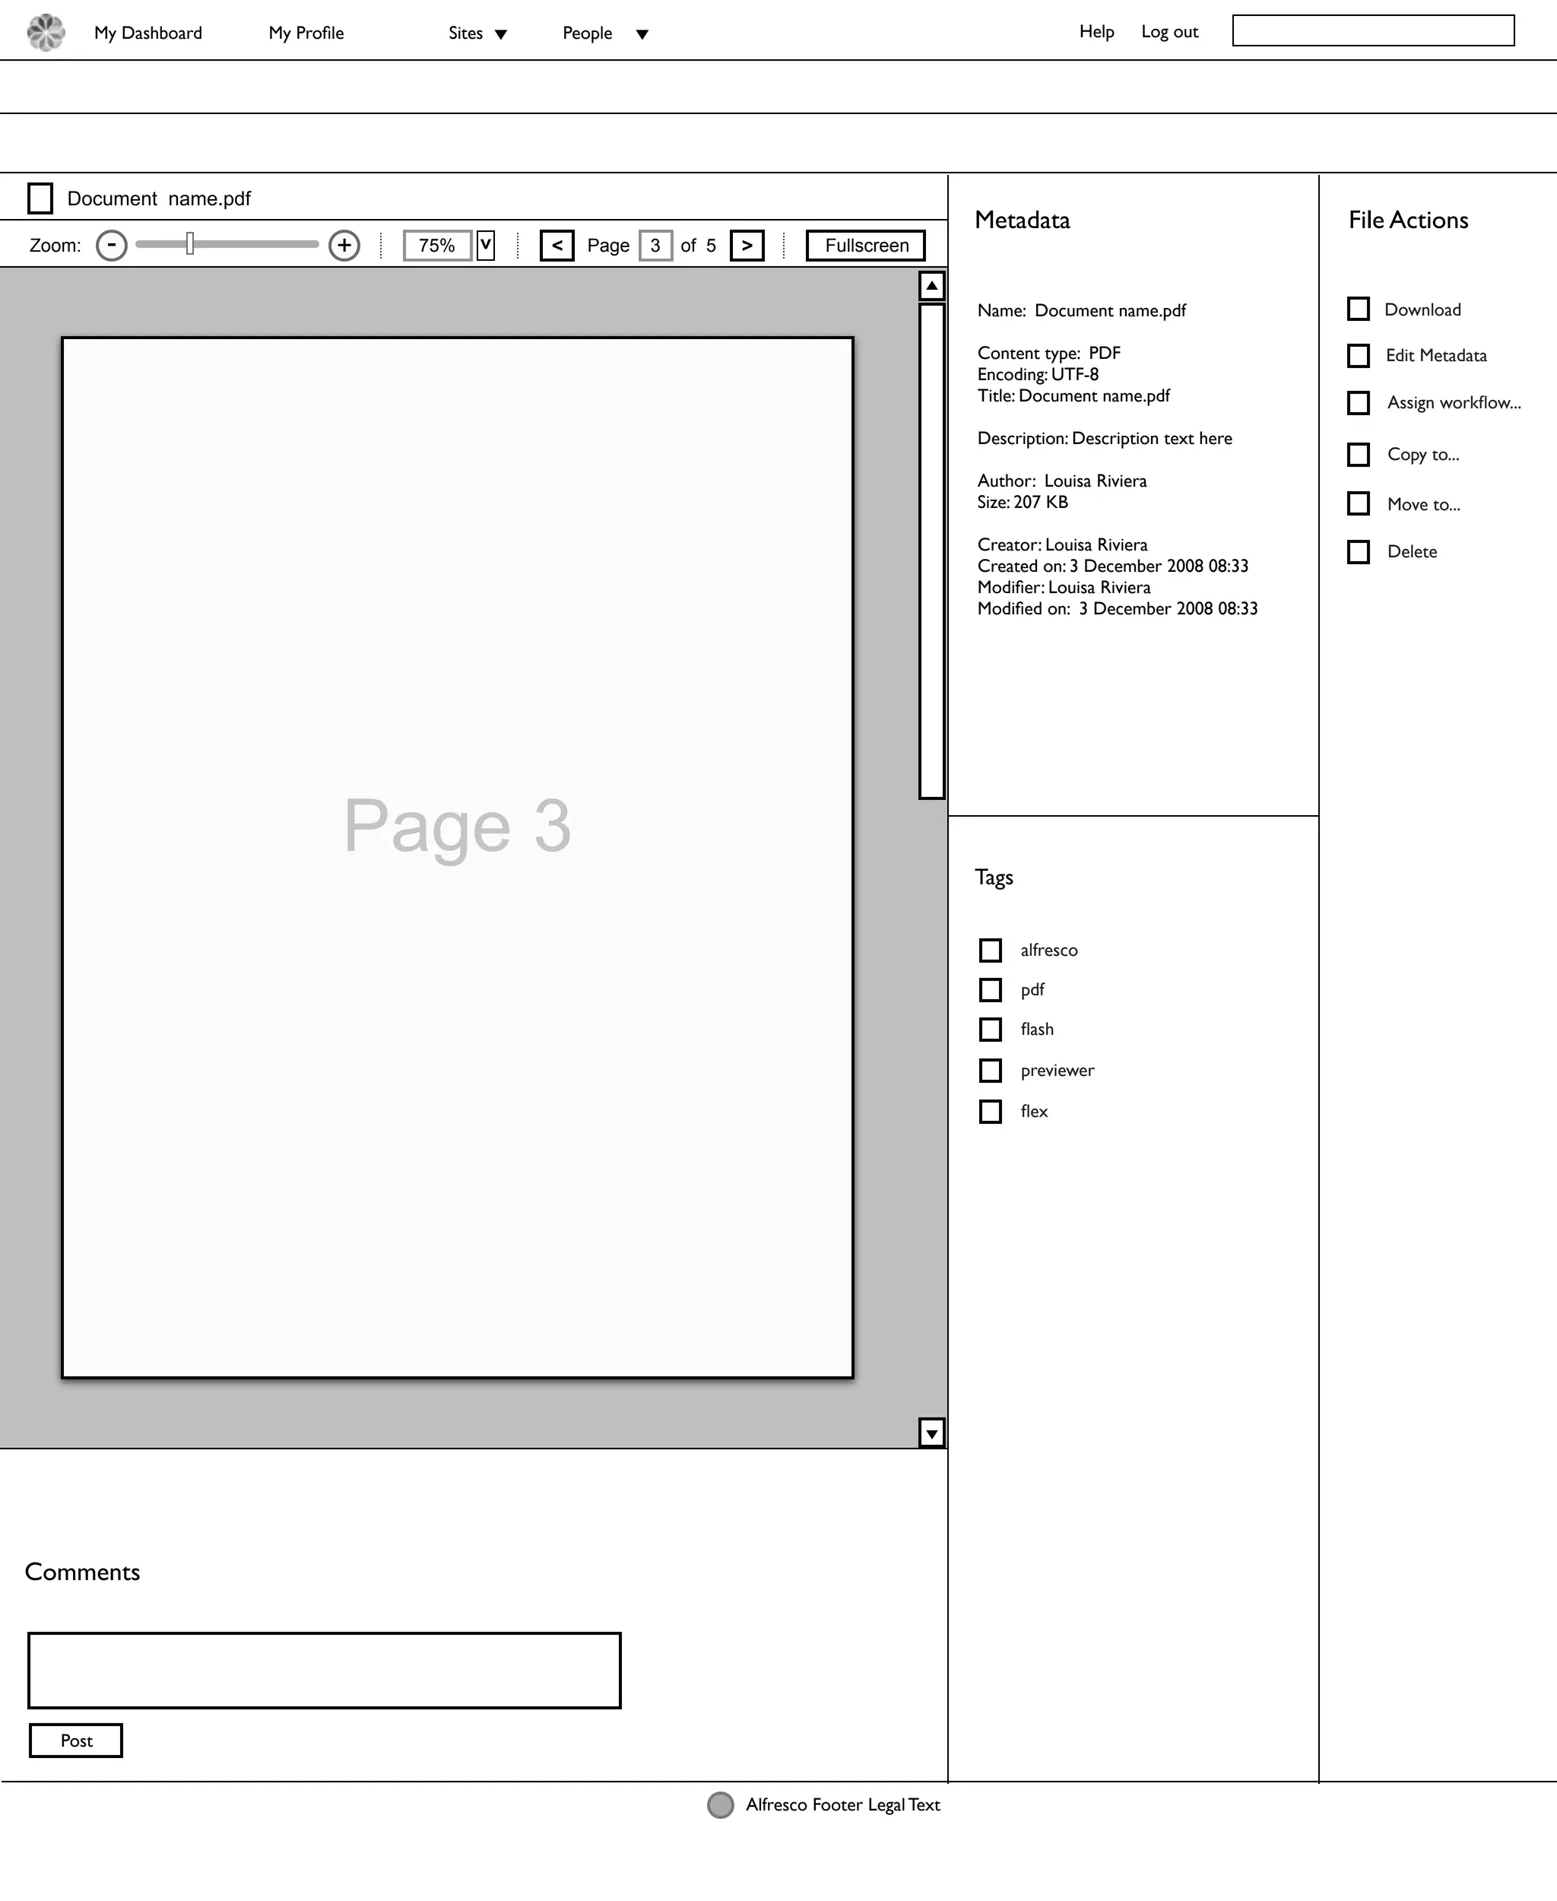Go to next page arrow button
The image size is (1557, 1901).
[x=747, y=245]
